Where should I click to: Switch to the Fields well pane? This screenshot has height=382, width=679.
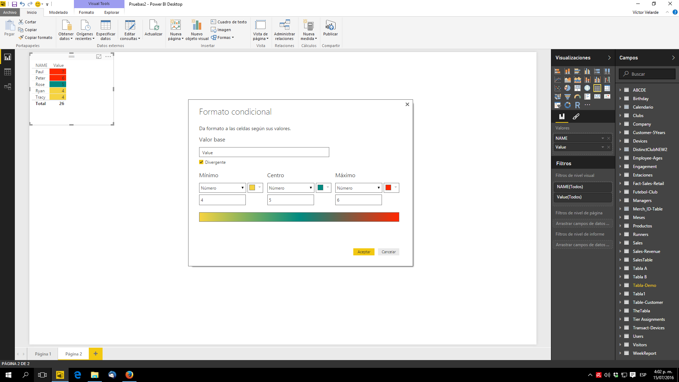(562, 116)
